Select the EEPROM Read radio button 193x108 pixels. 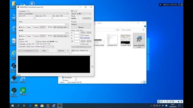tap(26, 36)
